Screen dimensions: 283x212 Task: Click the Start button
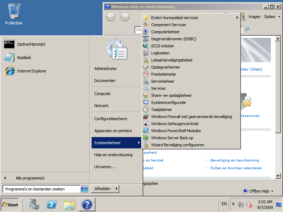coord(10,205)
